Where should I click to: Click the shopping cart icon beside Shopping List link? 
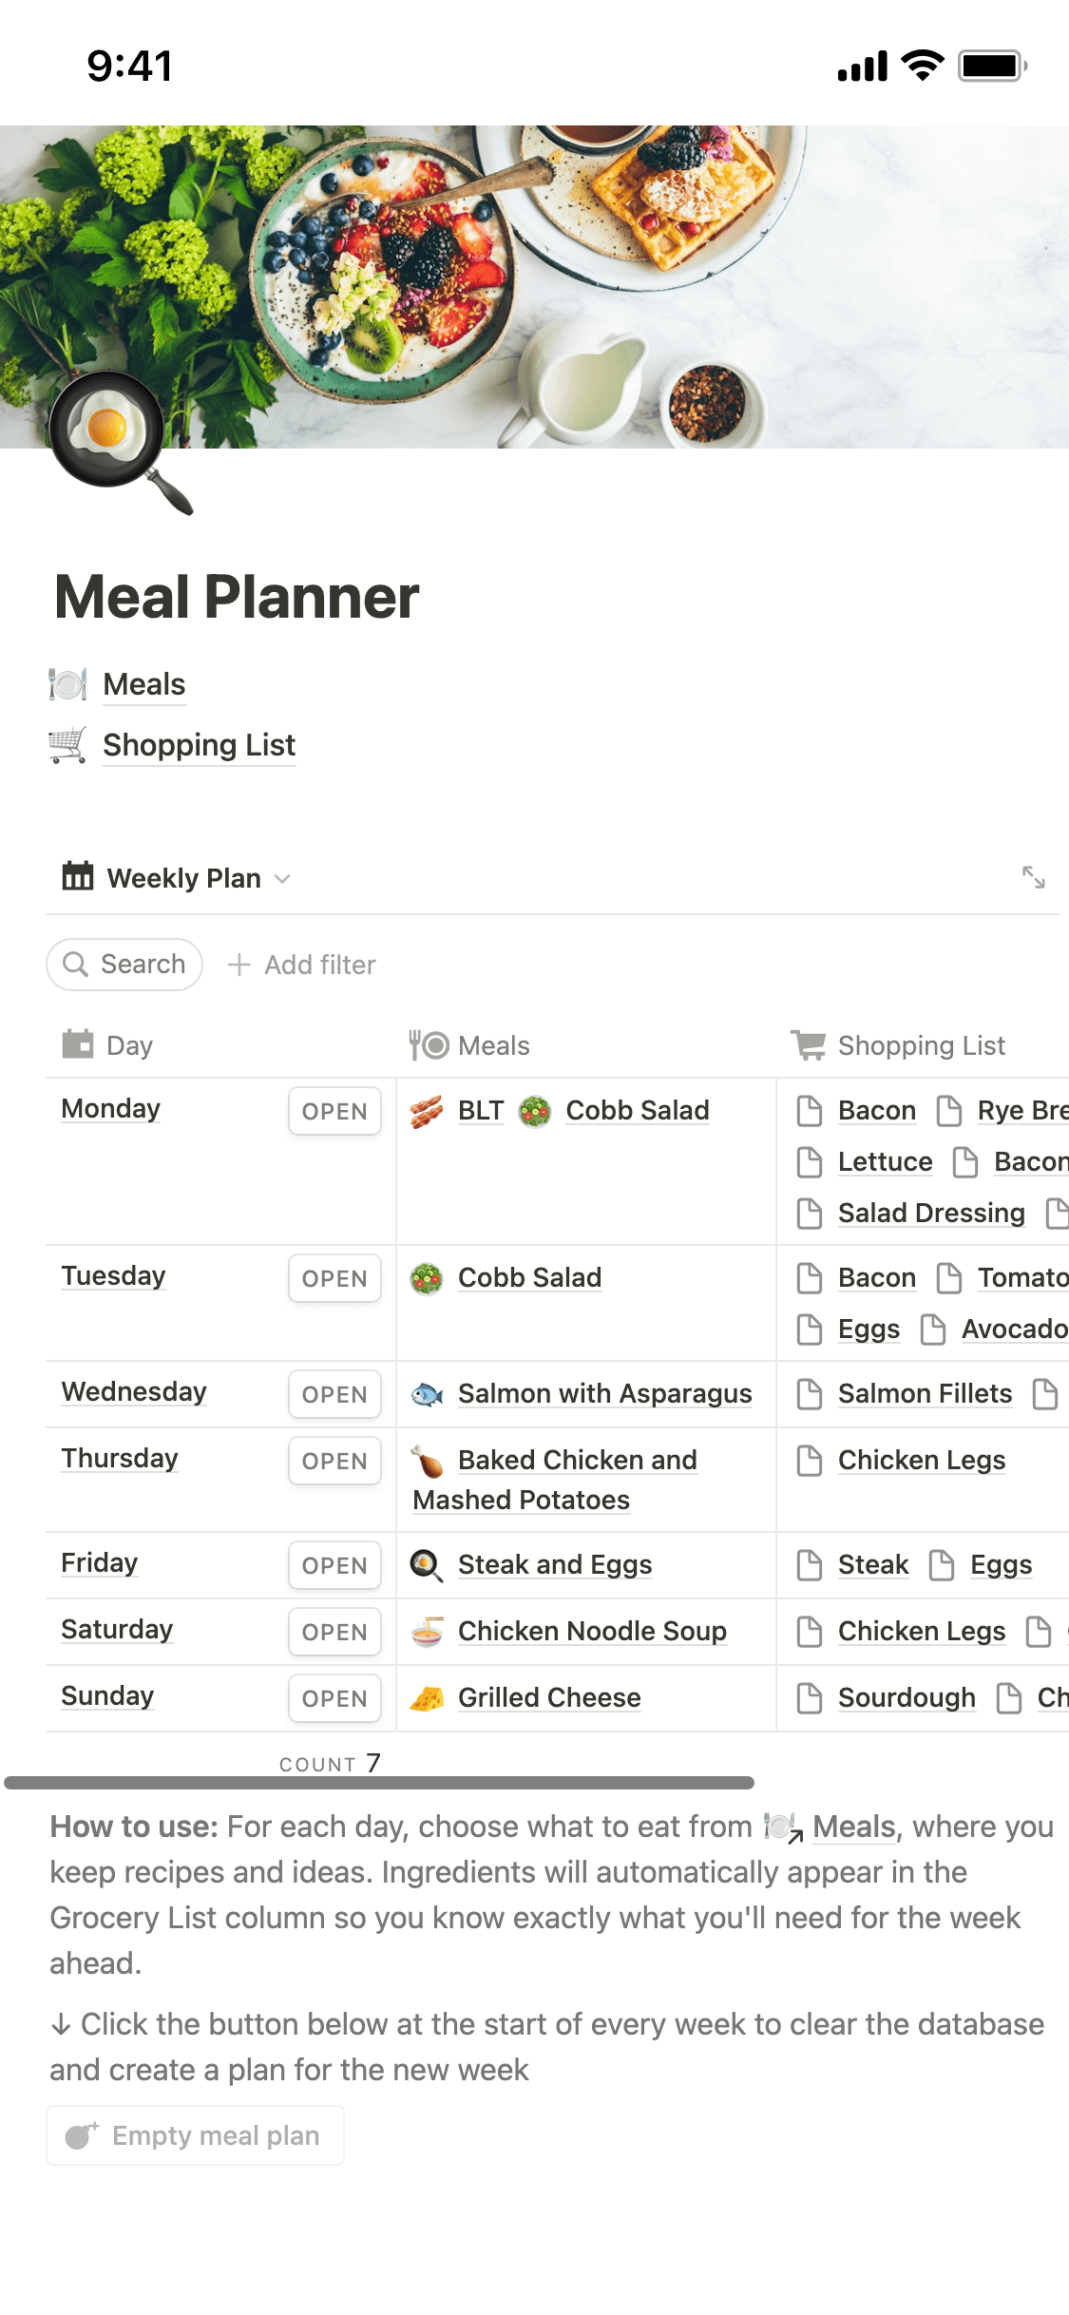click(x=67, y=745)
